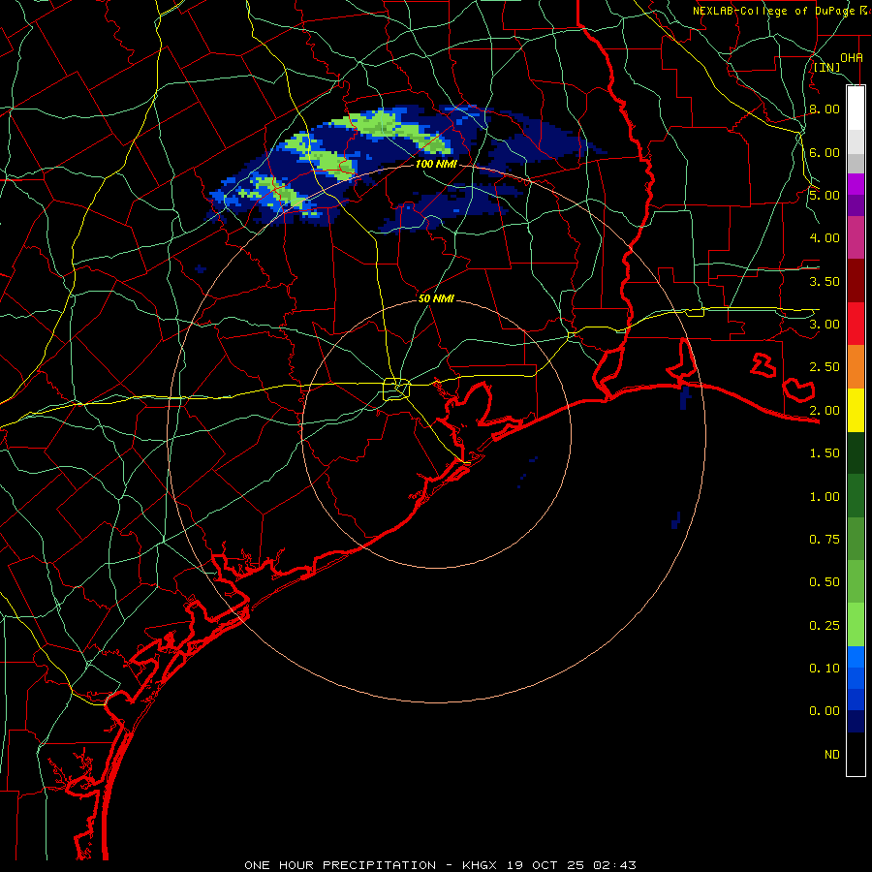Click the '02:43' timestamp text

614,865
